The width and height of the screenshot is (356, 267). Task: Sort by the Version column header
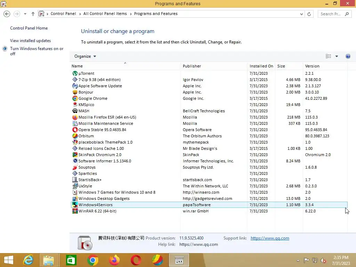[x=325, y=66]
